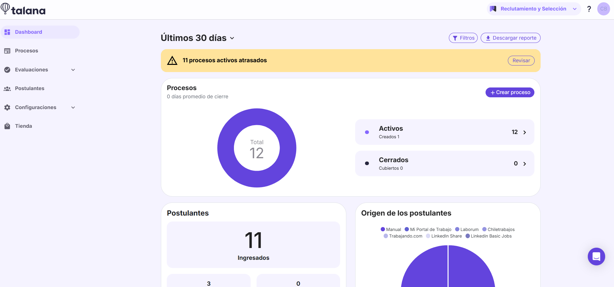
Task: Expand the Evaluaciones submenu chevron
Action: (x=73, y=70)
